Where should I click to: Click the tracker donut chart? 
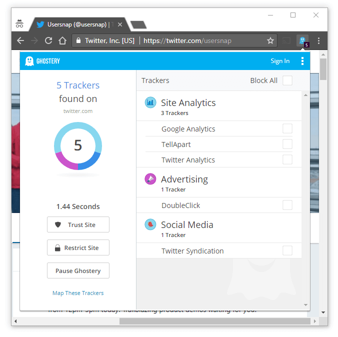click(78, 146)
